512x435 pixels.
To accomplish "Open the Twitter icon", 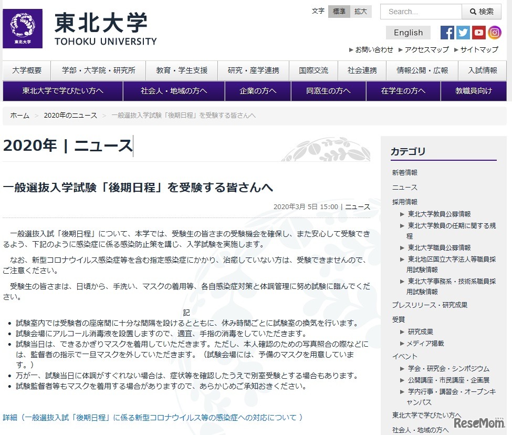I will pyautogui.click(x=463, y=33).
